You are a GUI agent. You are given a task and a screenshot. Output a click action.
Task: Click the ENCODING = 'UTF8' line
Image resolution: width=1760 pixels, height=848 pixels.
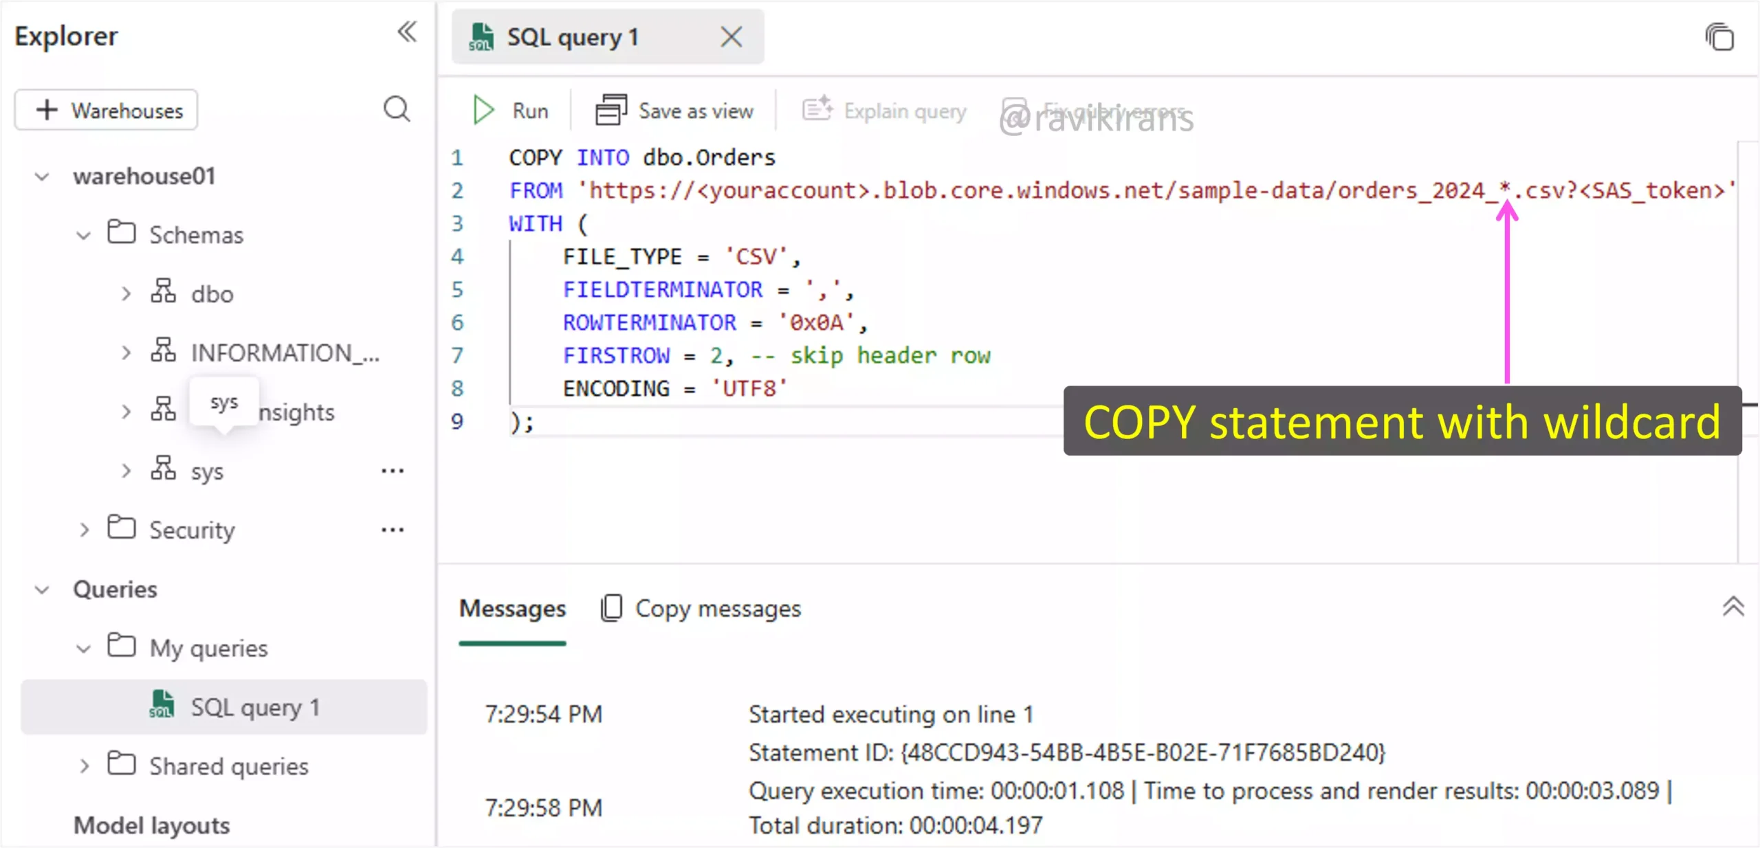[x=675, y=389]
